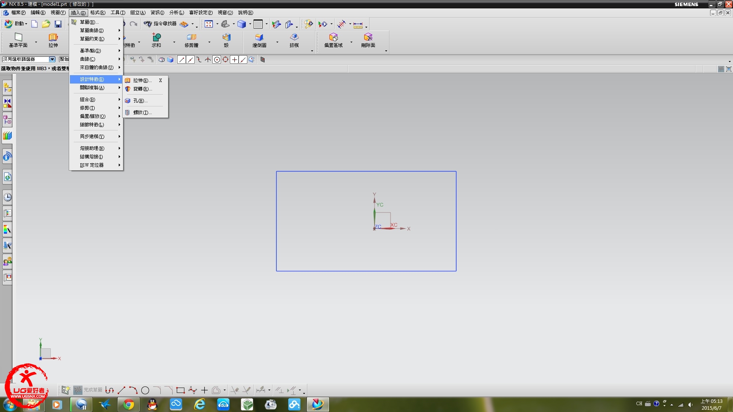Image resolution: width=733 pixels, height=412 pixels.
Task: Click the 修剪體 trim body tool
Action: point(191,40)
